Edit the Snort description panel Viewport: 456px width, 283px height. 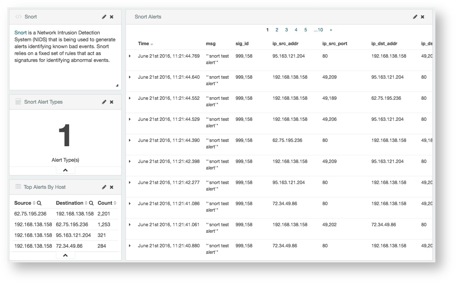pos(104,16)
